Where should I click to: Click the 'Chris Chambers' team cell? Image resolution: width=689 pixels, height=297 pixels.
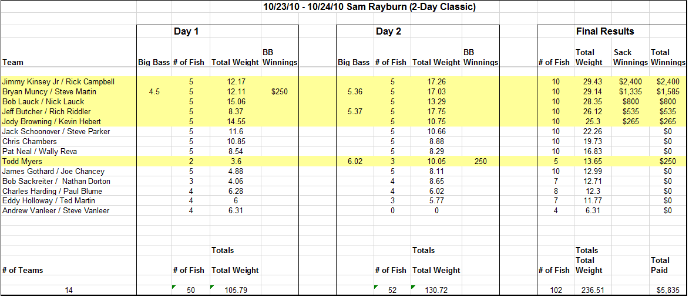(x=29, y=142)
